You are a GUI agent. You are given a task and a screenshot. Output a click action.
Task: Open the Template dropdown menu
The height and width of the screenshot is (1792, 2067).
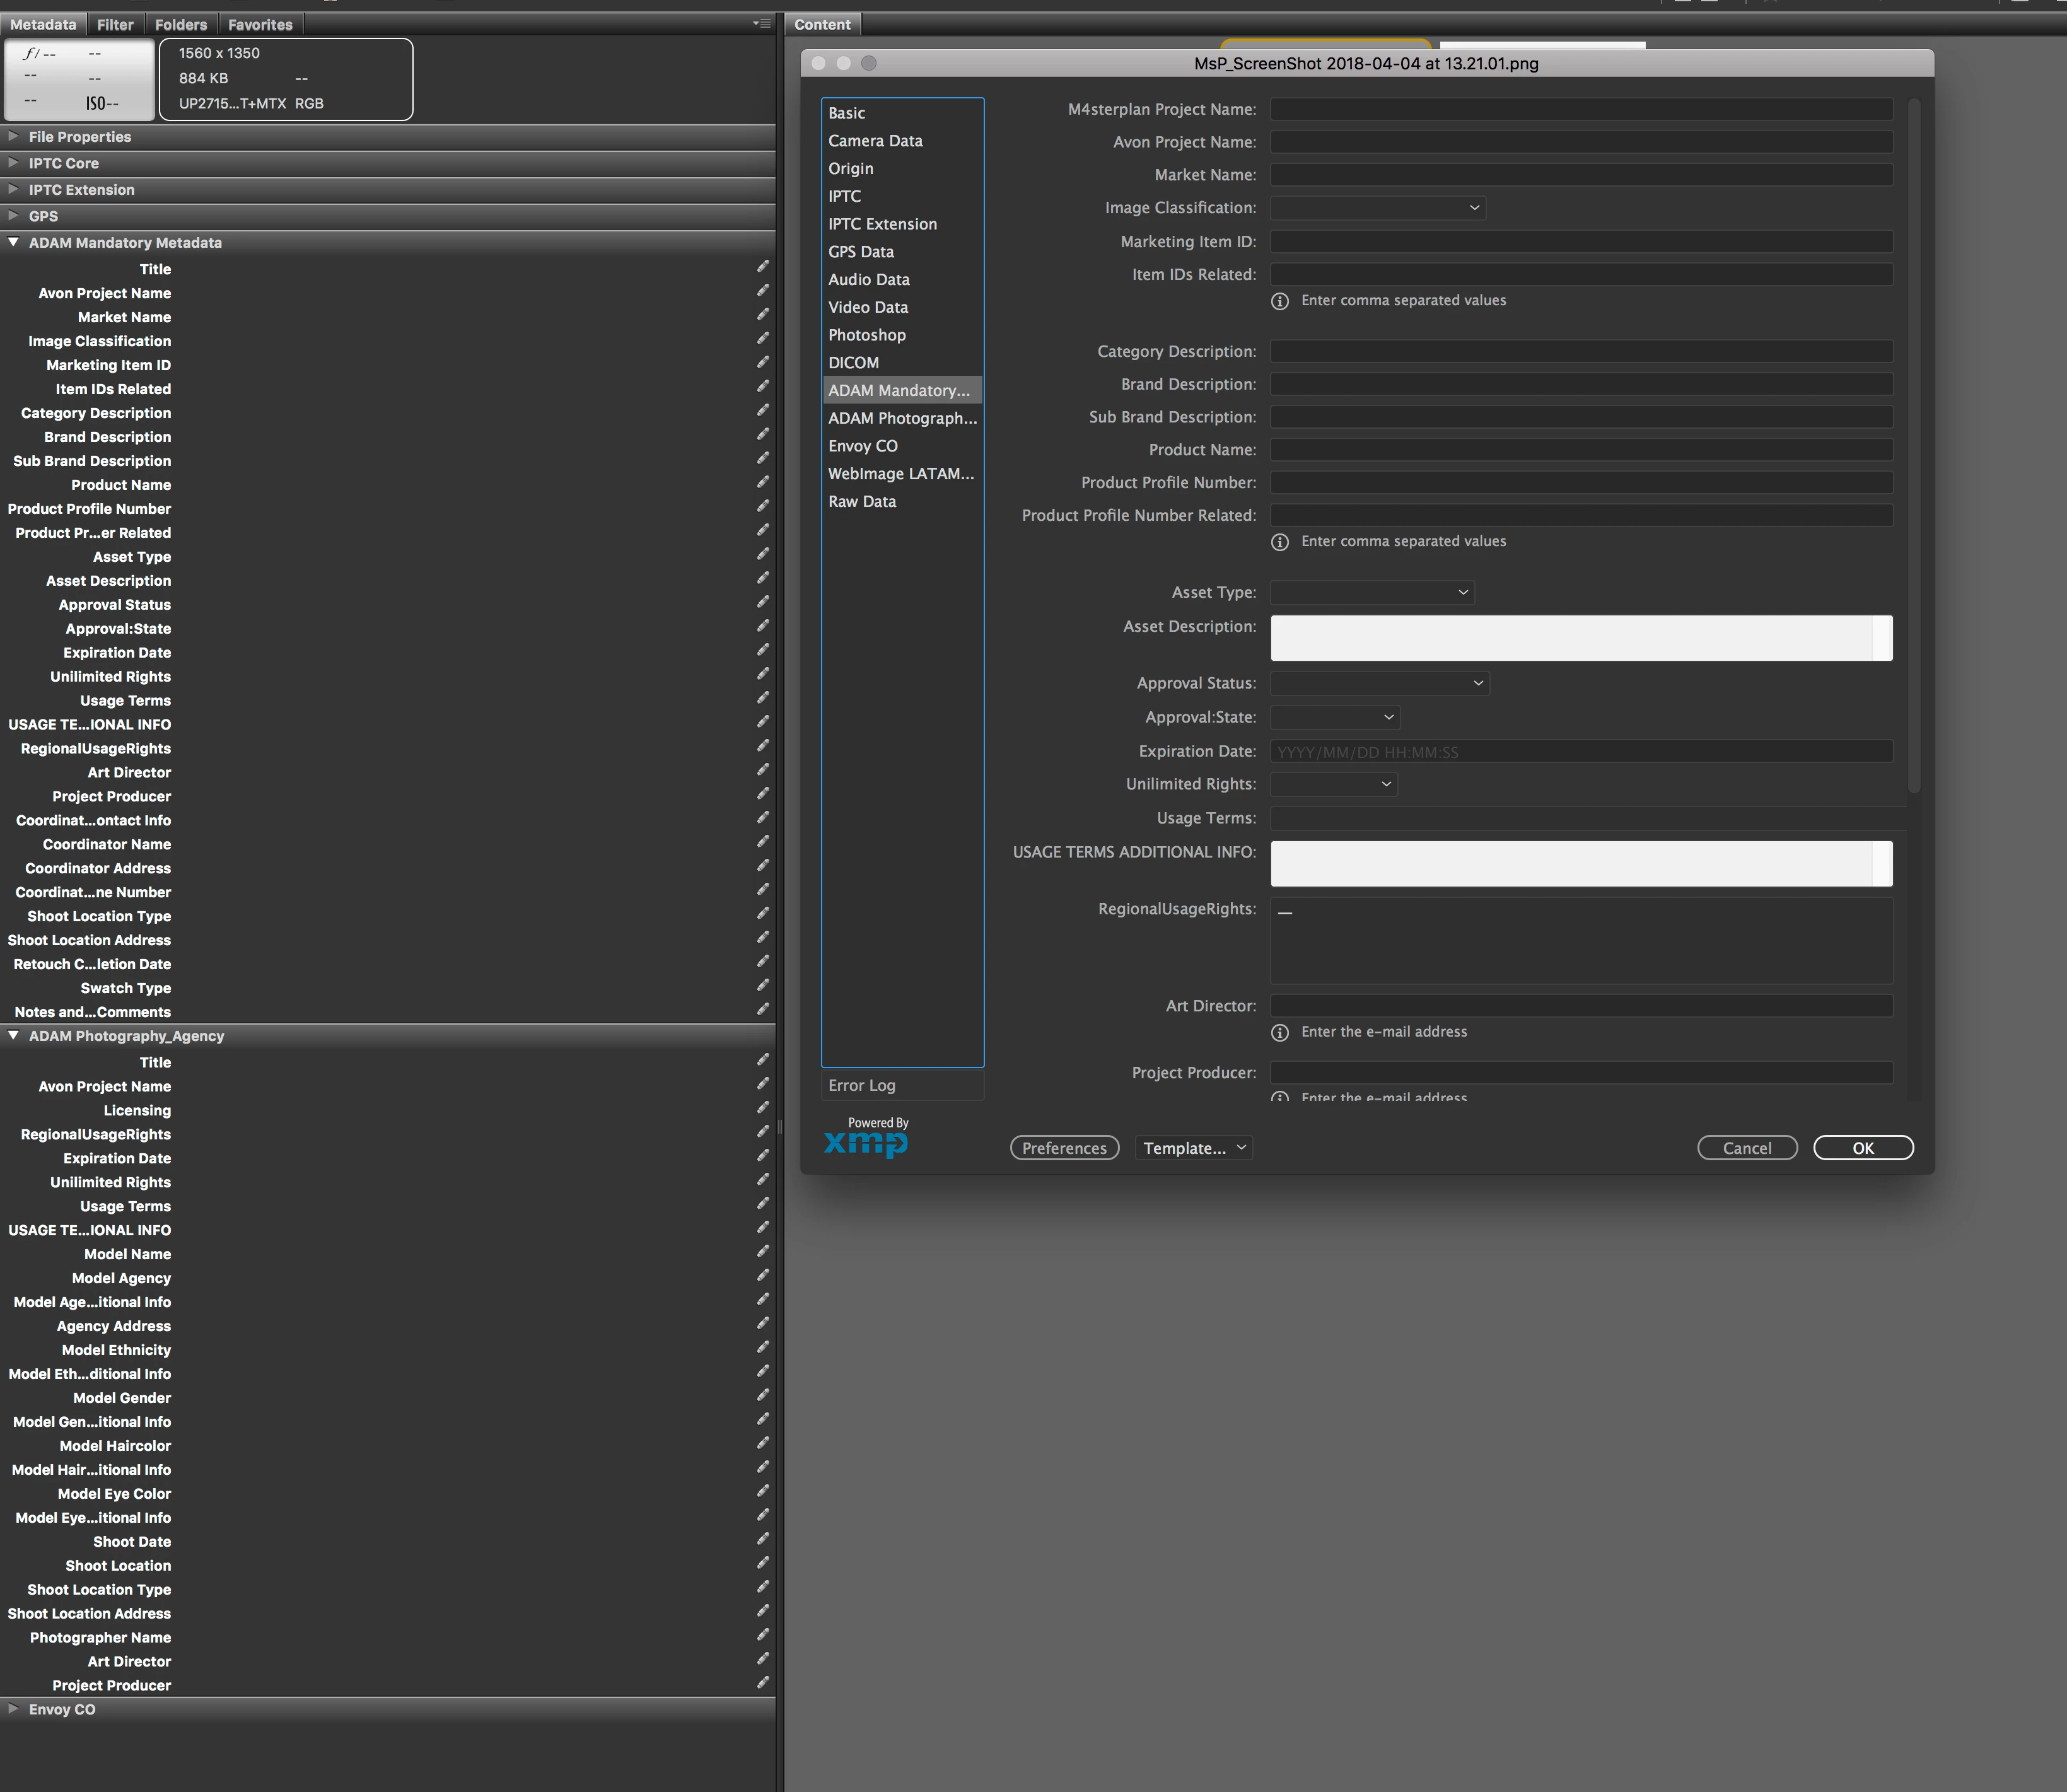point(1195,1148)
